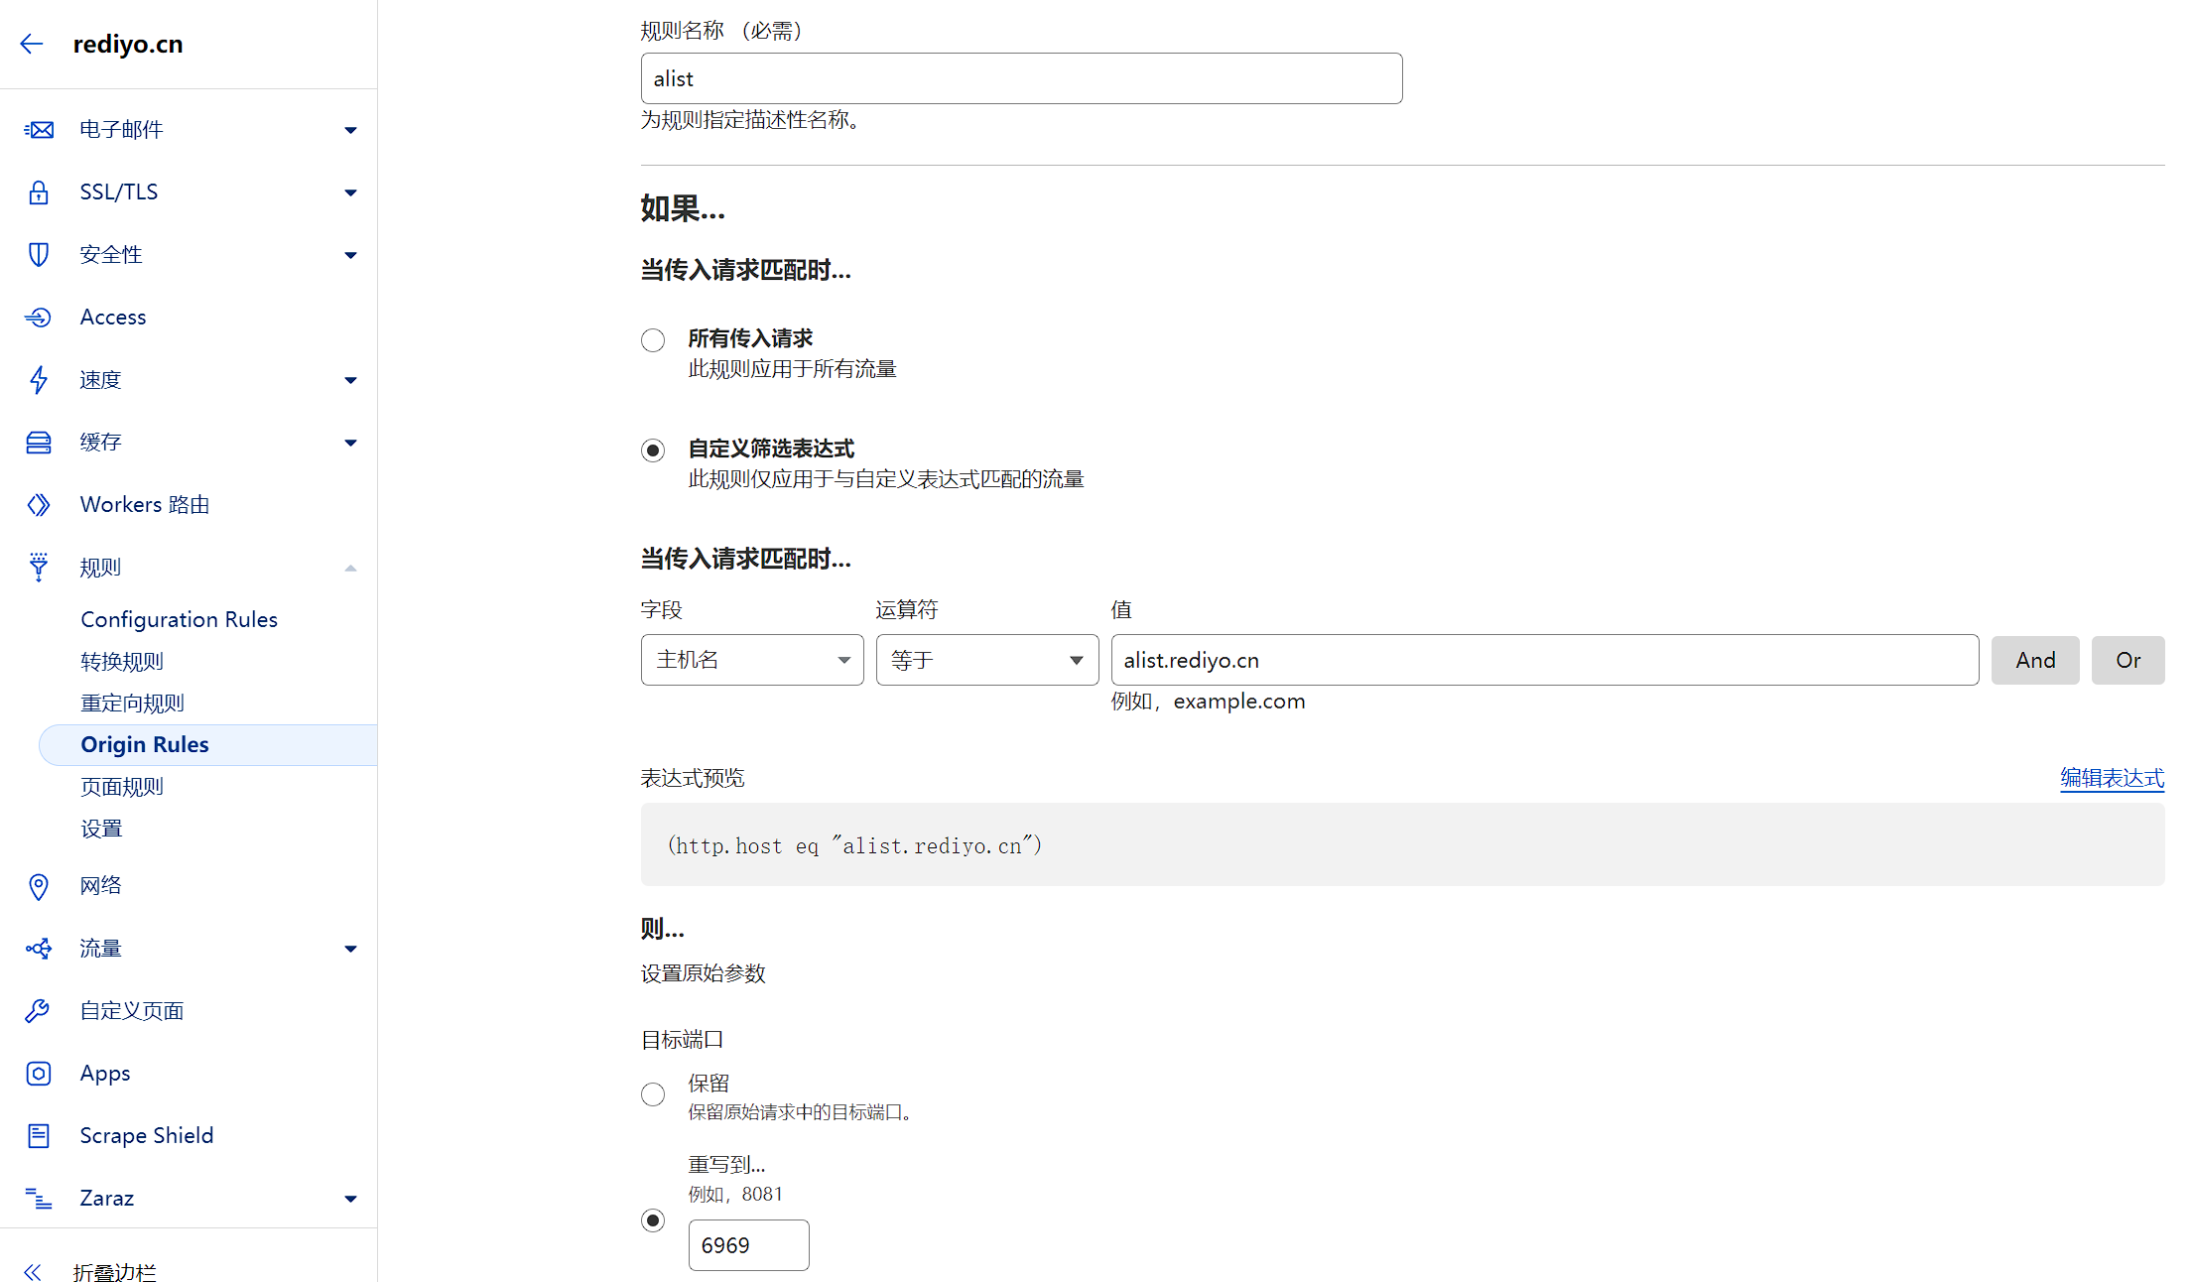This screenshot has height=1282, width=2192.
Task: Click the And button
Action: point(2034,660)
